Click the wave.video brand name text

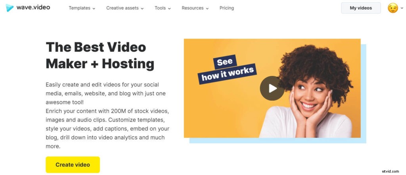coord(33,8)
